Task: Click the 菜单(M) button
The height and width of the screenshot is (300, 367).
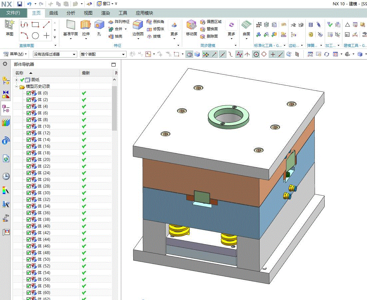Action: click(15, 54)
